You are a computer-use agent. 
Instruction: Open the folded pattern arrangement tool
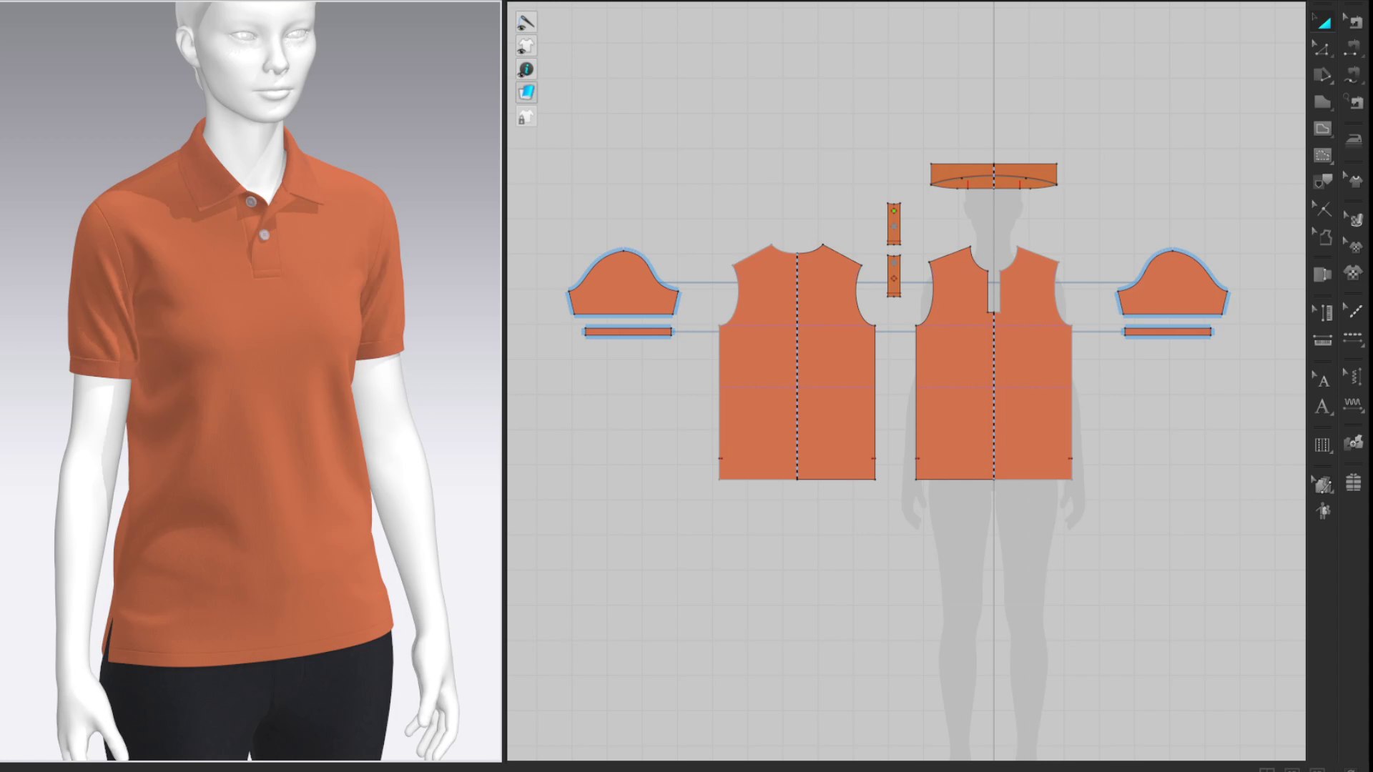(x=1322, y=274)
